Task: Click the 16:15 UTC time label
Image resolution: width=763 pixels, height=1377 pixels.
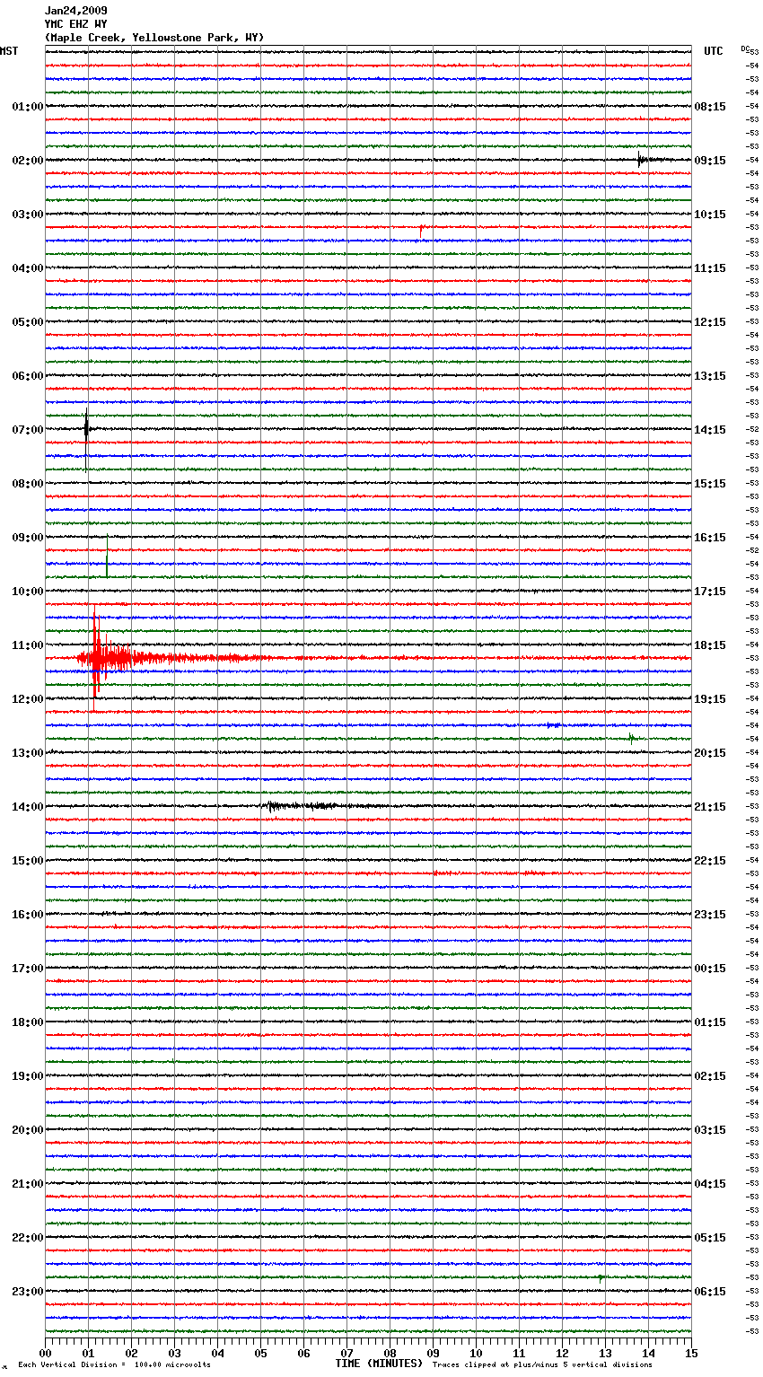Action: [710, 538]
